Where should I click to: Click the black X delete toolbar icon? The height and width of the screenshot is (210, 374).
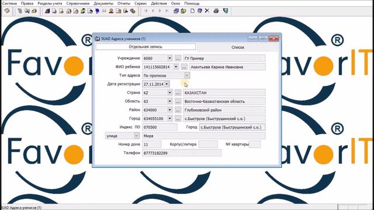[x=207, y=11]
